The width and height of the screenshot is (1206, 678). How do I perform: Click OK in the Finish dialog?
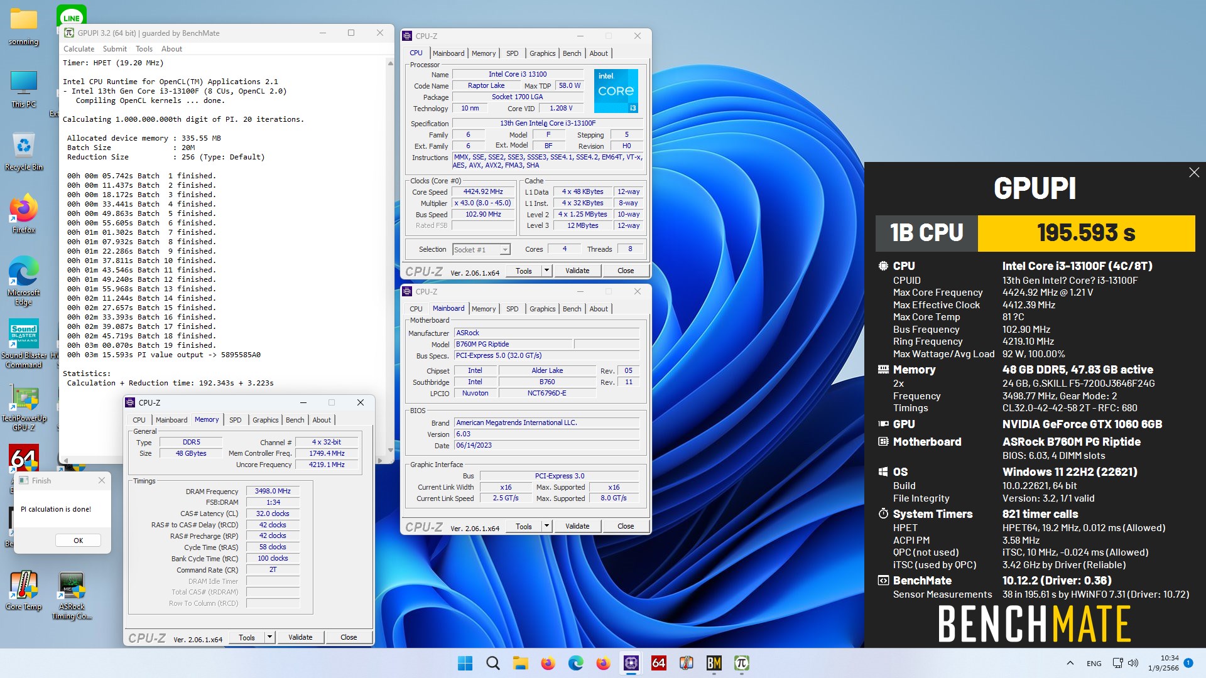(78, 541)
